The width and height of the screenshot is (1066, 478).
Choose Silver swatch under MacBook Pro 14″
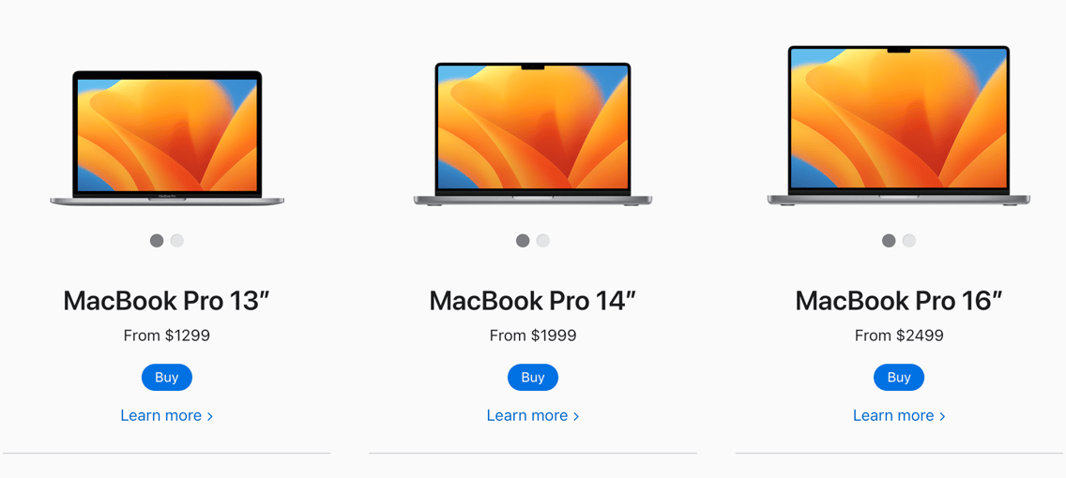(542, 240)
